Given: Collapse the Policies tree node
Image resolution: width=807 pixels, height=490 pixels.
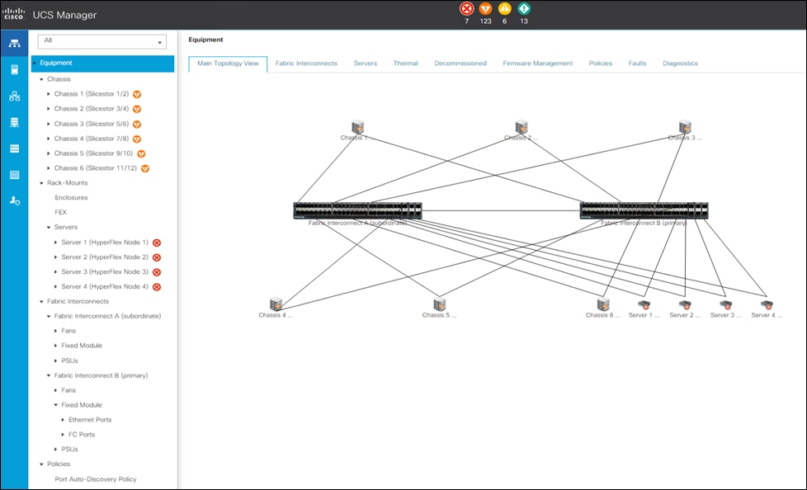Looking at the screenshot, I should pos(42,464).
